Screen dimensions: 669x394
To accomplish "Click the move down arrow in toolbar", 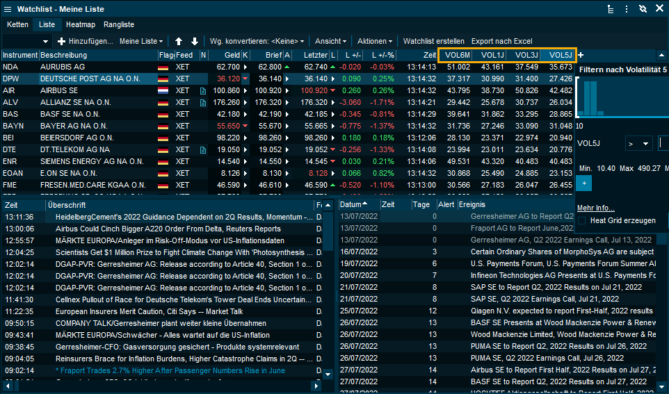I will click(x=195, y=42).
